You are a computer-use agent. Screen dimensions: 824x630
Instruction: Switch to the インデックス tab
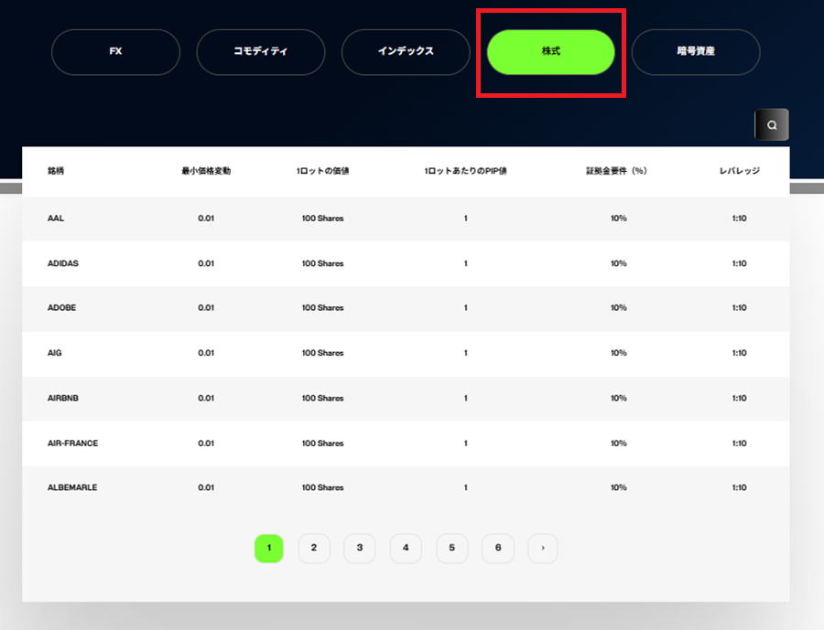tap(406, 51)
